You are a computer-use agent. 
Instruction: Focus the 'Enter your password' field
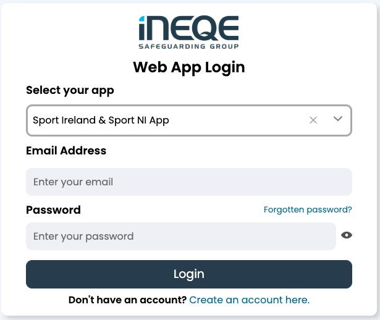181,236
